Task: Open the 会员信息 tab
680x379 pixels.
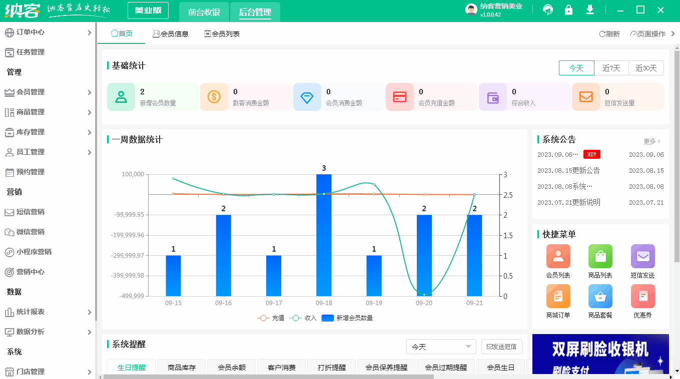Action: tap(171, 34)
